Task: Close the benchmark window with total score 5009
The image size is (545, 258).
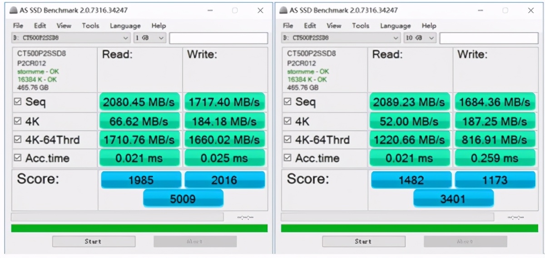Action: click(x=260, y=10)
